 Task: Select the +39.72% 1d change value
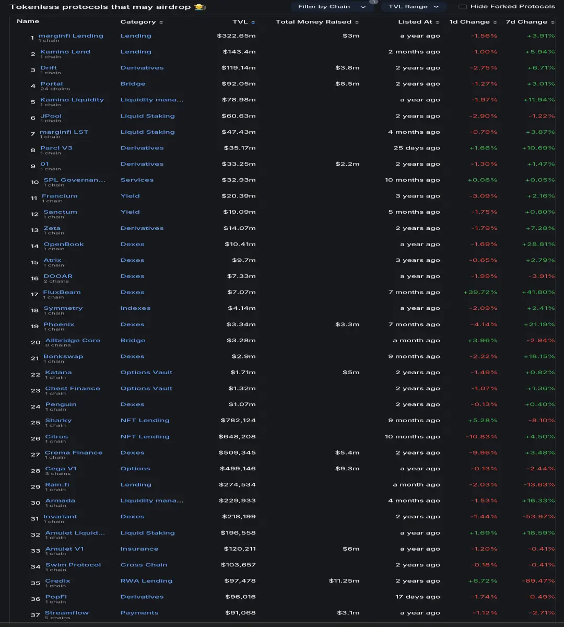click(x=480, y=292)
